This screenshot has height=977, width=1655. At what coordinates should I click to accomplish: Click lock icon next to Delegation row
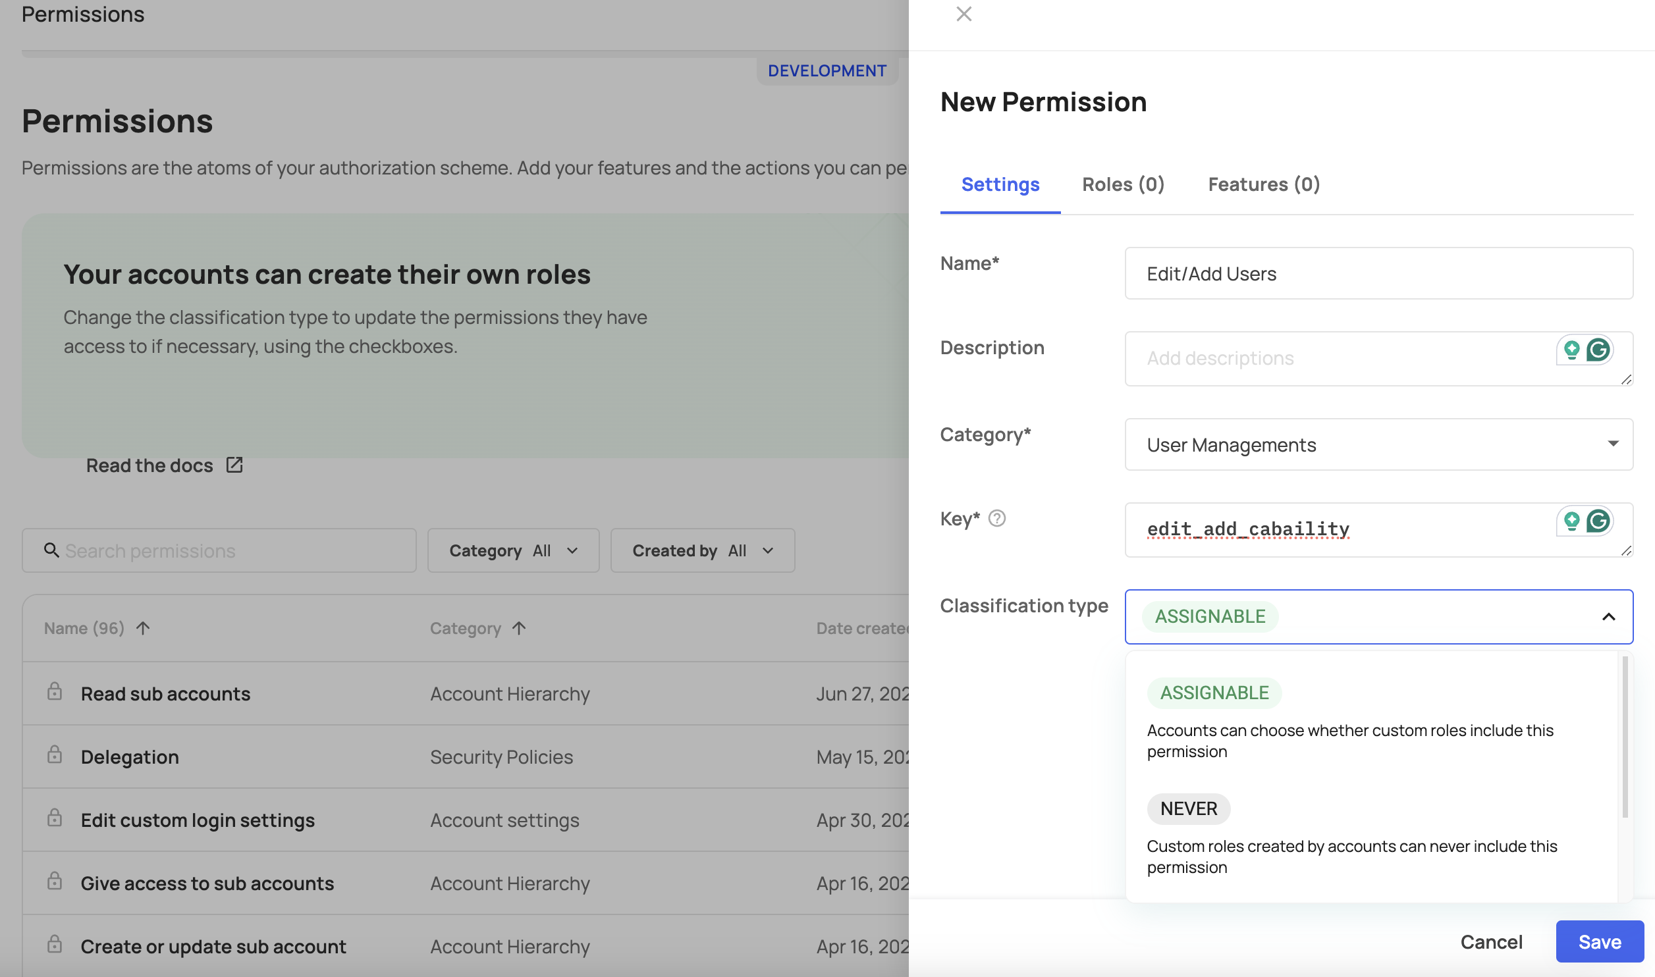tap(55, 754)
